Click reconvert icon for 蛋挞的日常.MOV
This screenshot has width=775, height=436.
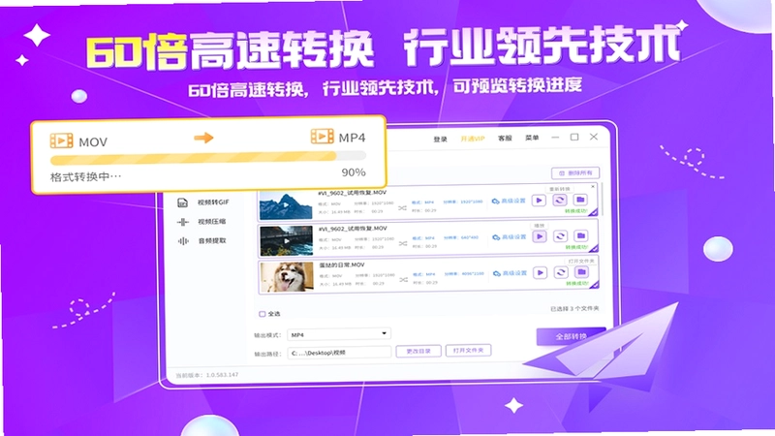coord(561,272)
